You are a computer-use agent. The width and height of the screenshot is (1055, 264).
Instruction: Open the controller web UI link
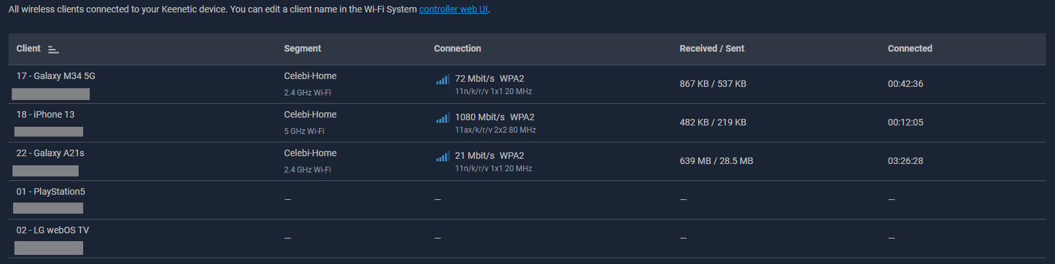coord(453,9)
